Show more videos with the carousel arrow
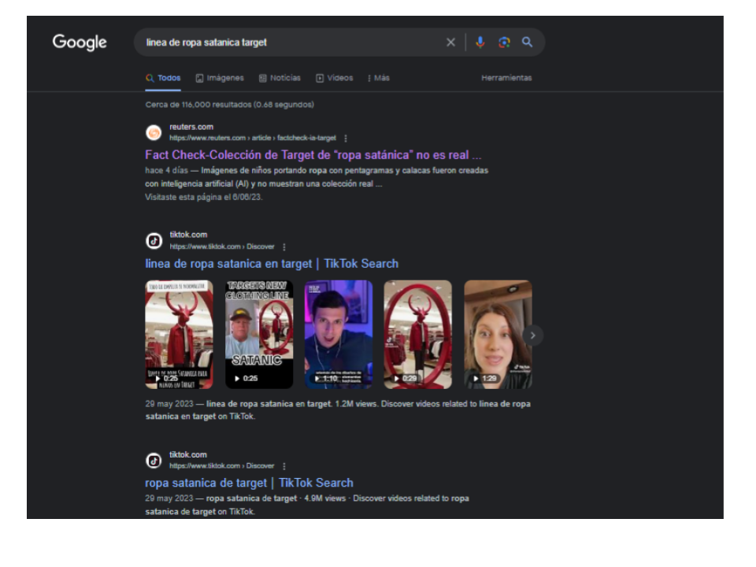This screenshot has width=756, height=567. [533, 335]
